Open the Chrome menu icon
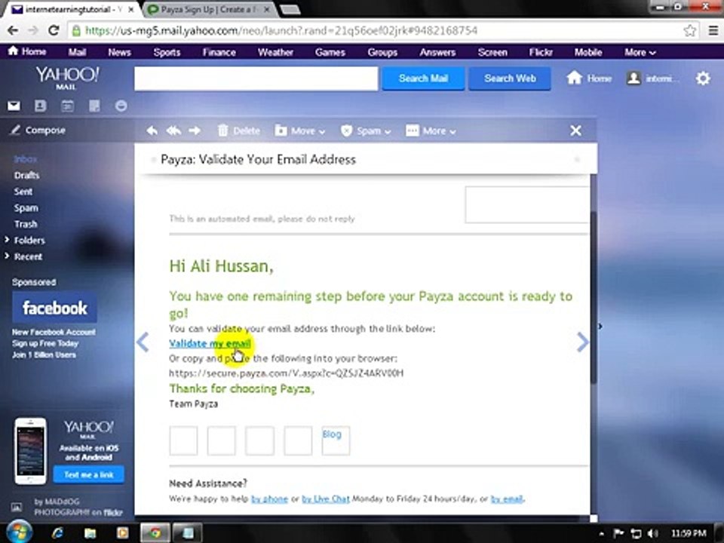724x543 pixels. tap(713, 31)
